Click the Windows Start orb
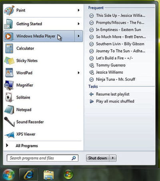Viewport: 160px width, 181px height. point(9,174)
